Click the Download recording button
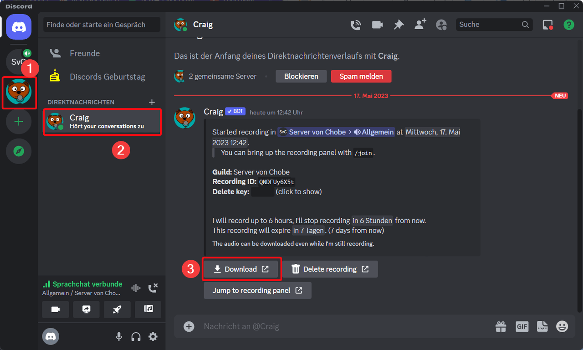 coord(241,269)
